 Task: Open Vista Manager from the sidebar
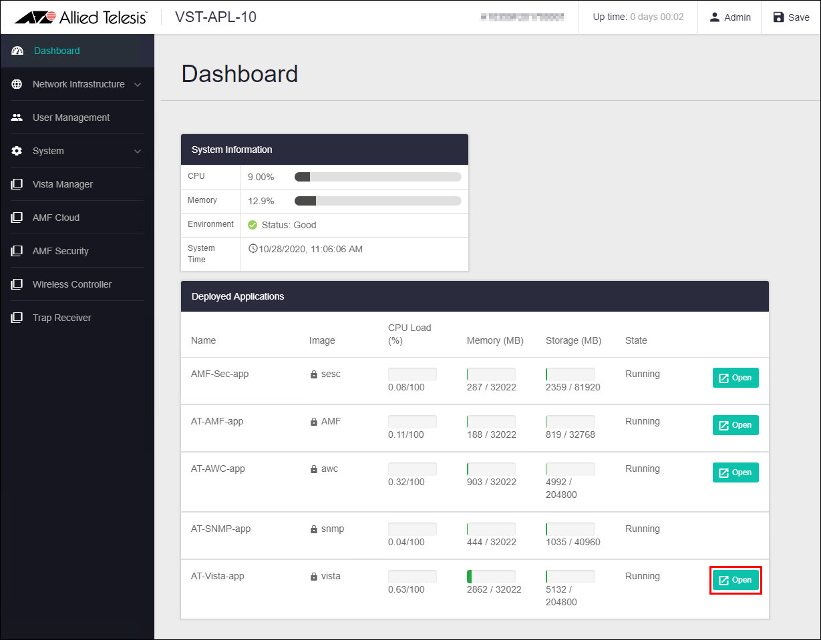(63, 184)
